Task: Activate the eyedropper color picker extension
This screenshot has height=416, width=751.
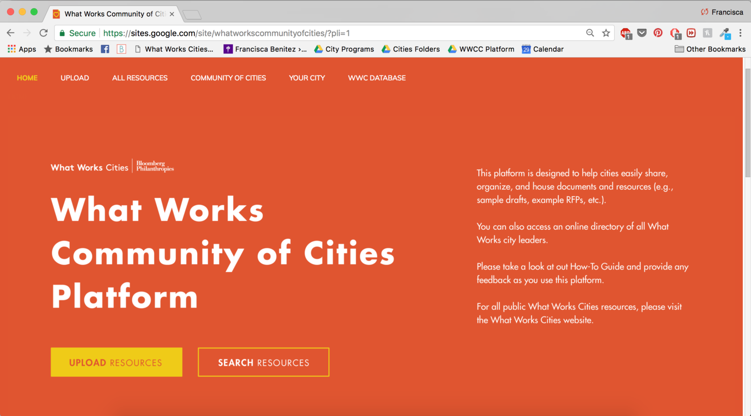Action: [725, 34]
